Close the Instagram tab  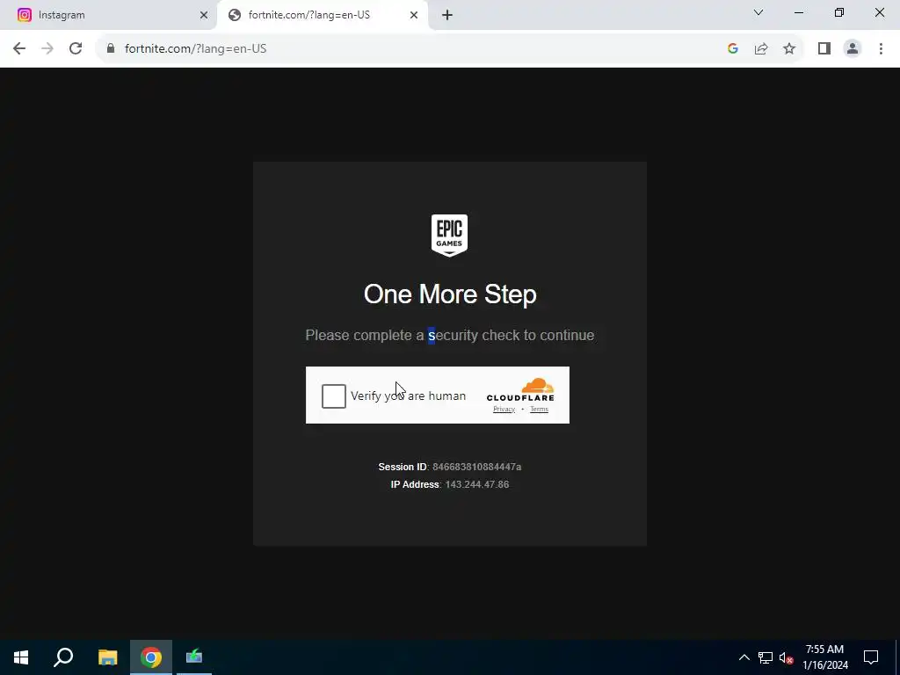pyautogui.click(x=204, y=15)
